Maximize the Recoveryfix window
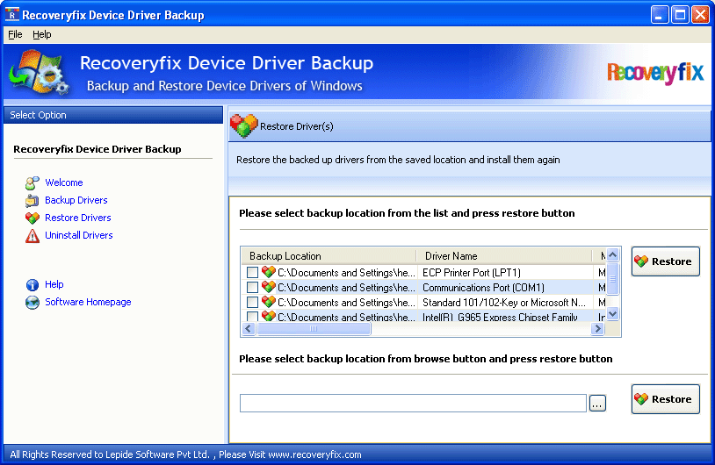 pos(680,15)
